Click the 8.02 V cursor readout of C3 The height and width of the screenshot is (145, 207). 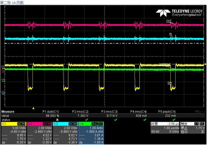(x=73, y=135)
